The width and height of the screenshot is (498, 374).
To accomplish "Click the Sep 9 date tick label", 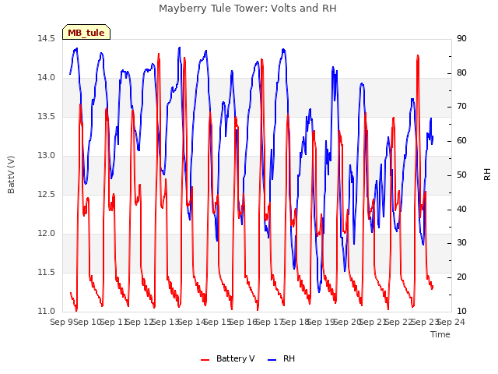I will click(x=62, y=323).
